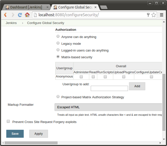Click the browser forward arrow
This screenshot has width=167, height=146.
tap(13, 15)
